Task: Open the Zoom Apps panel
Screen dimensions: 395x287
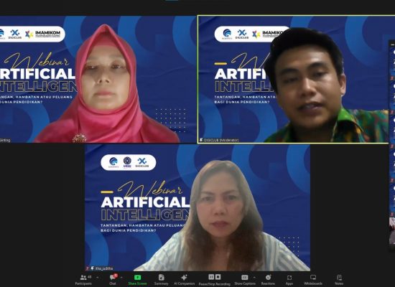Action: [x=289, y=280]
